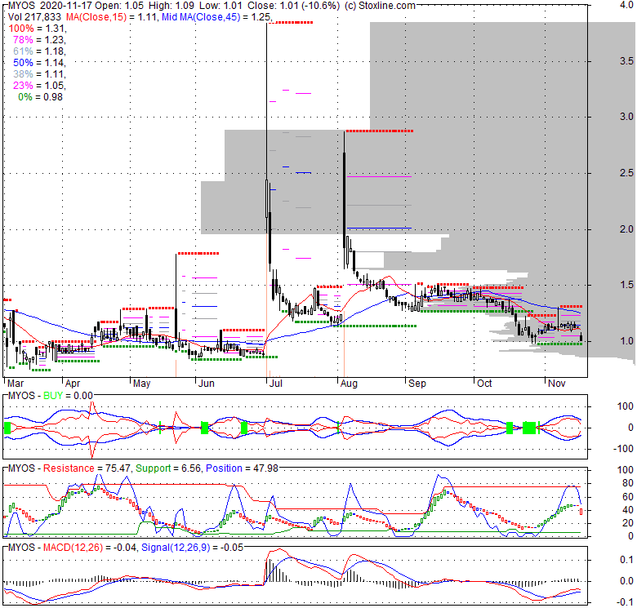Select the 38% = 1.11 level
Image resolution: width=637 pixels, height=608 pixels.
(39, 74)
